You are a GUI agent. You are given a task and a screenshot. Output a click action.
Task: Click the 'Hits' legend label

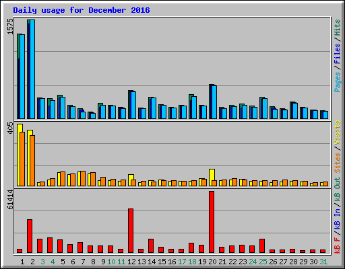tap(337, 28)
